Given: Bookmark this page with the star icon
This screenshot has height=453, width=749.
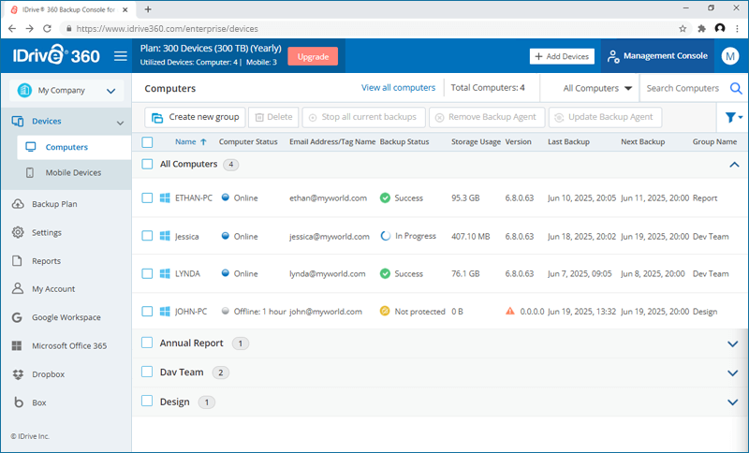Looking at the screenshot, I should pyautogui.click(x=683, y=29).
